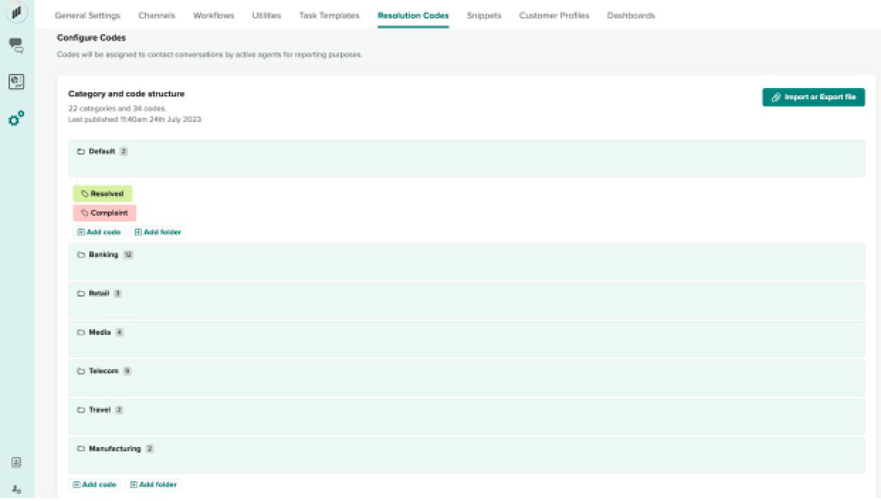
Task: Open the Travel category row
Action: coord(99,410)
